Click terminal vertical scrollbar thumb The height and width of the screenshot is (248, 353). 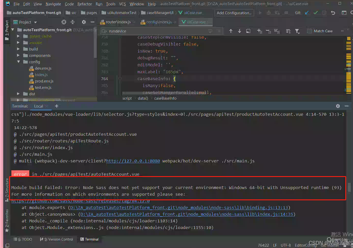349,187
